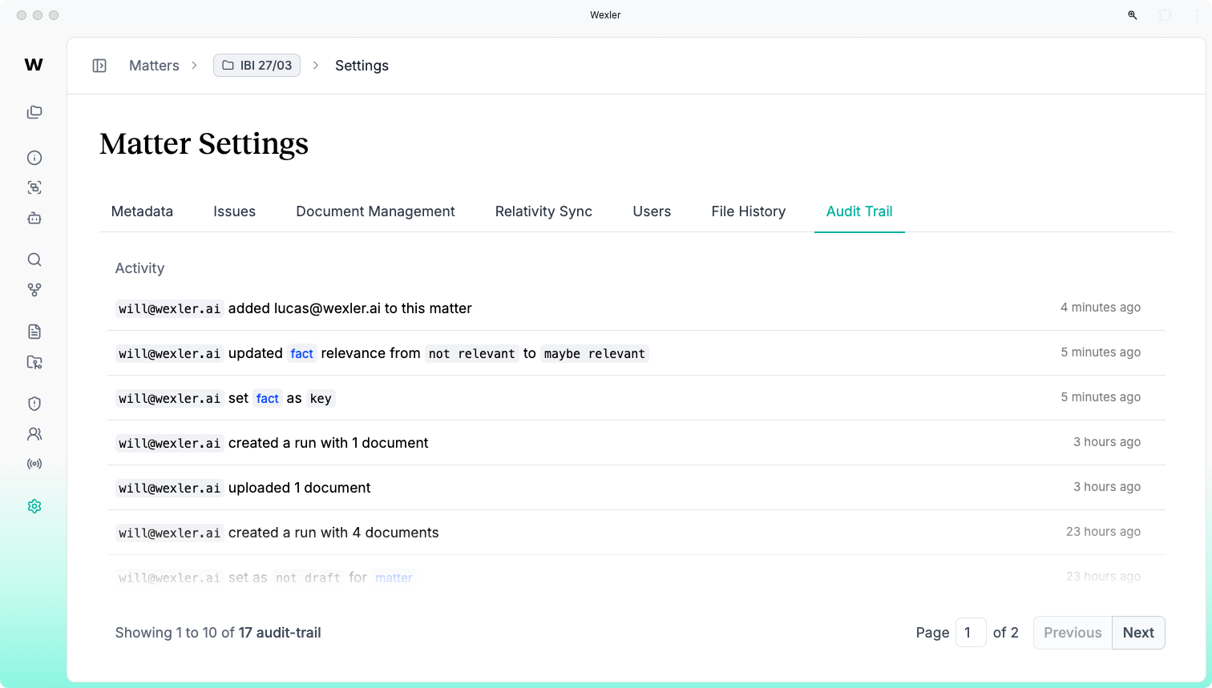Open the document page icon in sidebar
Image resolution: width=1212 pixels, height=688 pixels.
(34, 332)
